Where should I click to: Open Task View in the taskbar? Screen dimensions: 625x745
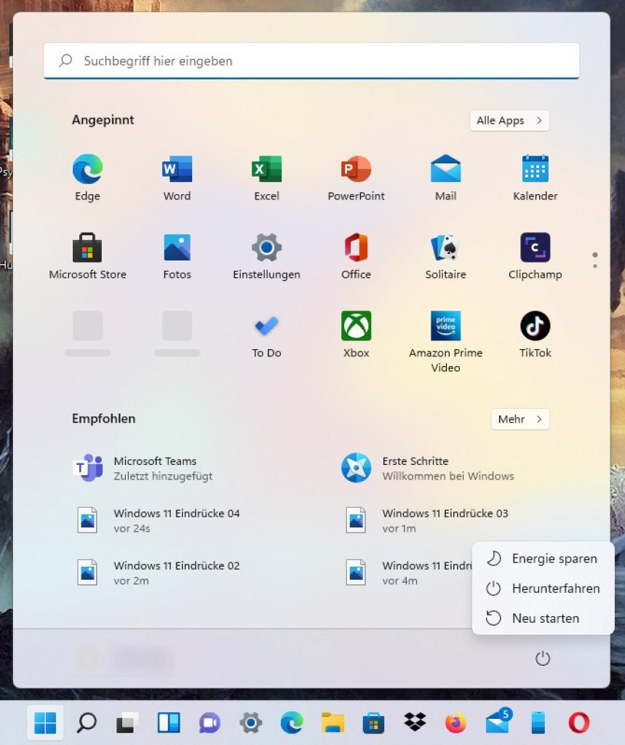pyautogui.click(x=127, y=722)
